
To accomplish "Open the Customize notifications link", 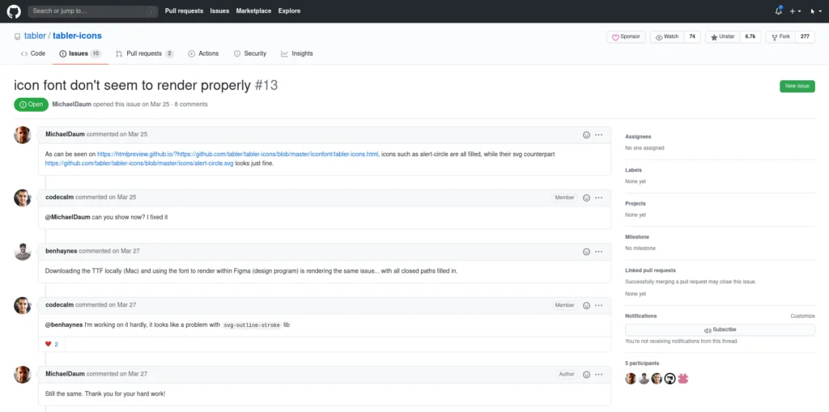I will click(x=802, y=316).
